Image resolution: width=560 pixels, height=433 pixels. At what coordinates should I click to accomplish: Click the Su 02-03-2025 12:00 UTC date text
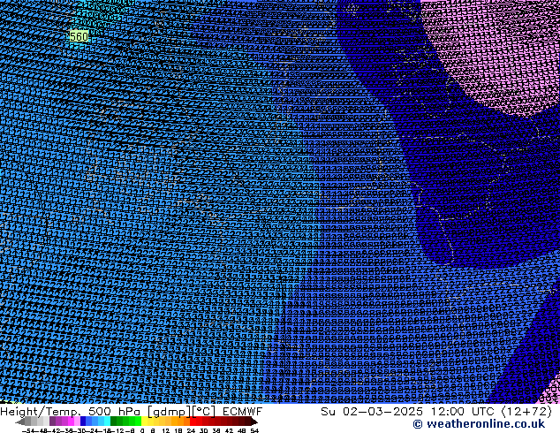[409, 412]
